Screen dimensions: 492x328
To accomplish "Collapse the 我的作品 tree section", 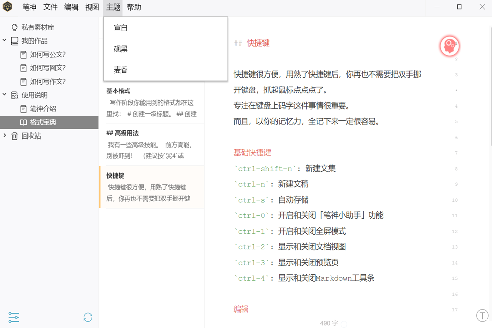I will point(5,41).
